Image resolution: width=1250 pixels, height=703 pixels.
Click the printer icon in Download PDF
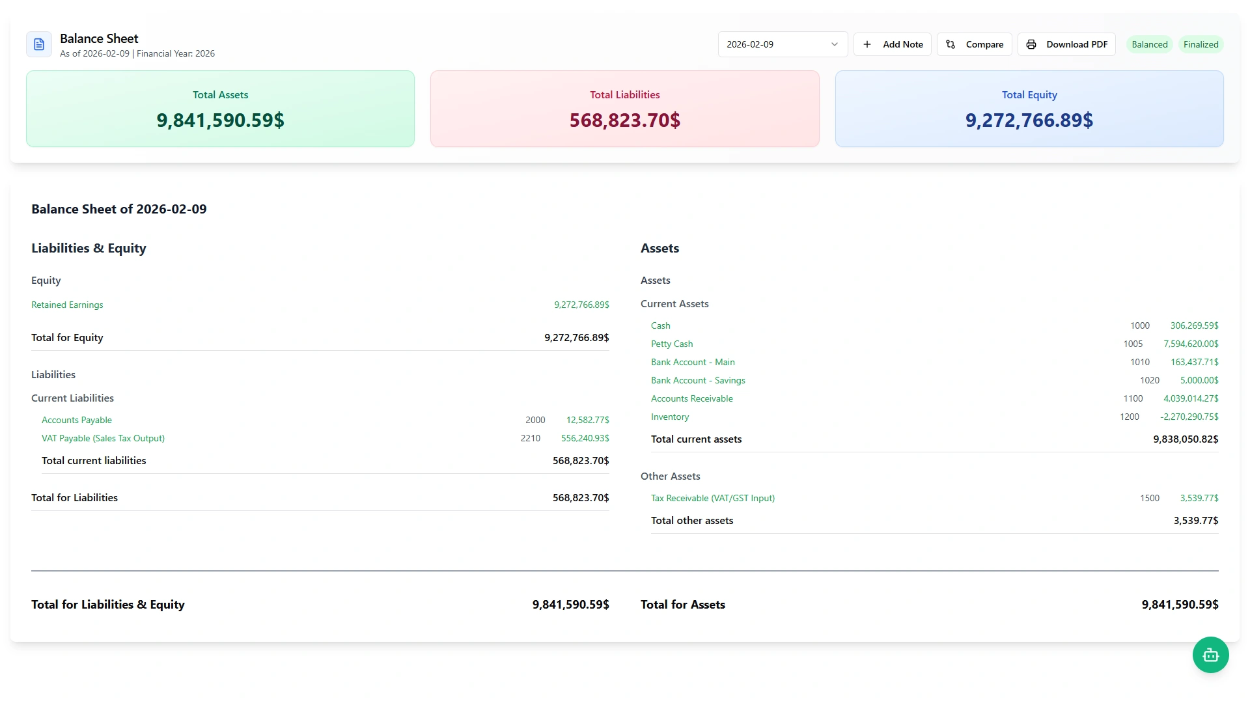[1031, 44]
